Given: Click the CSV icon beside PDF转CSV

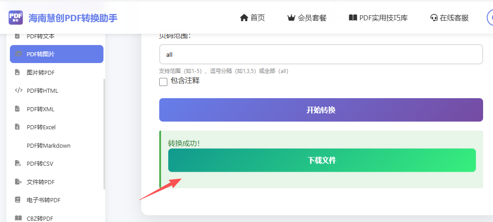Looking at the screenshot, I should pyautogui.click(x=18, y=163).
